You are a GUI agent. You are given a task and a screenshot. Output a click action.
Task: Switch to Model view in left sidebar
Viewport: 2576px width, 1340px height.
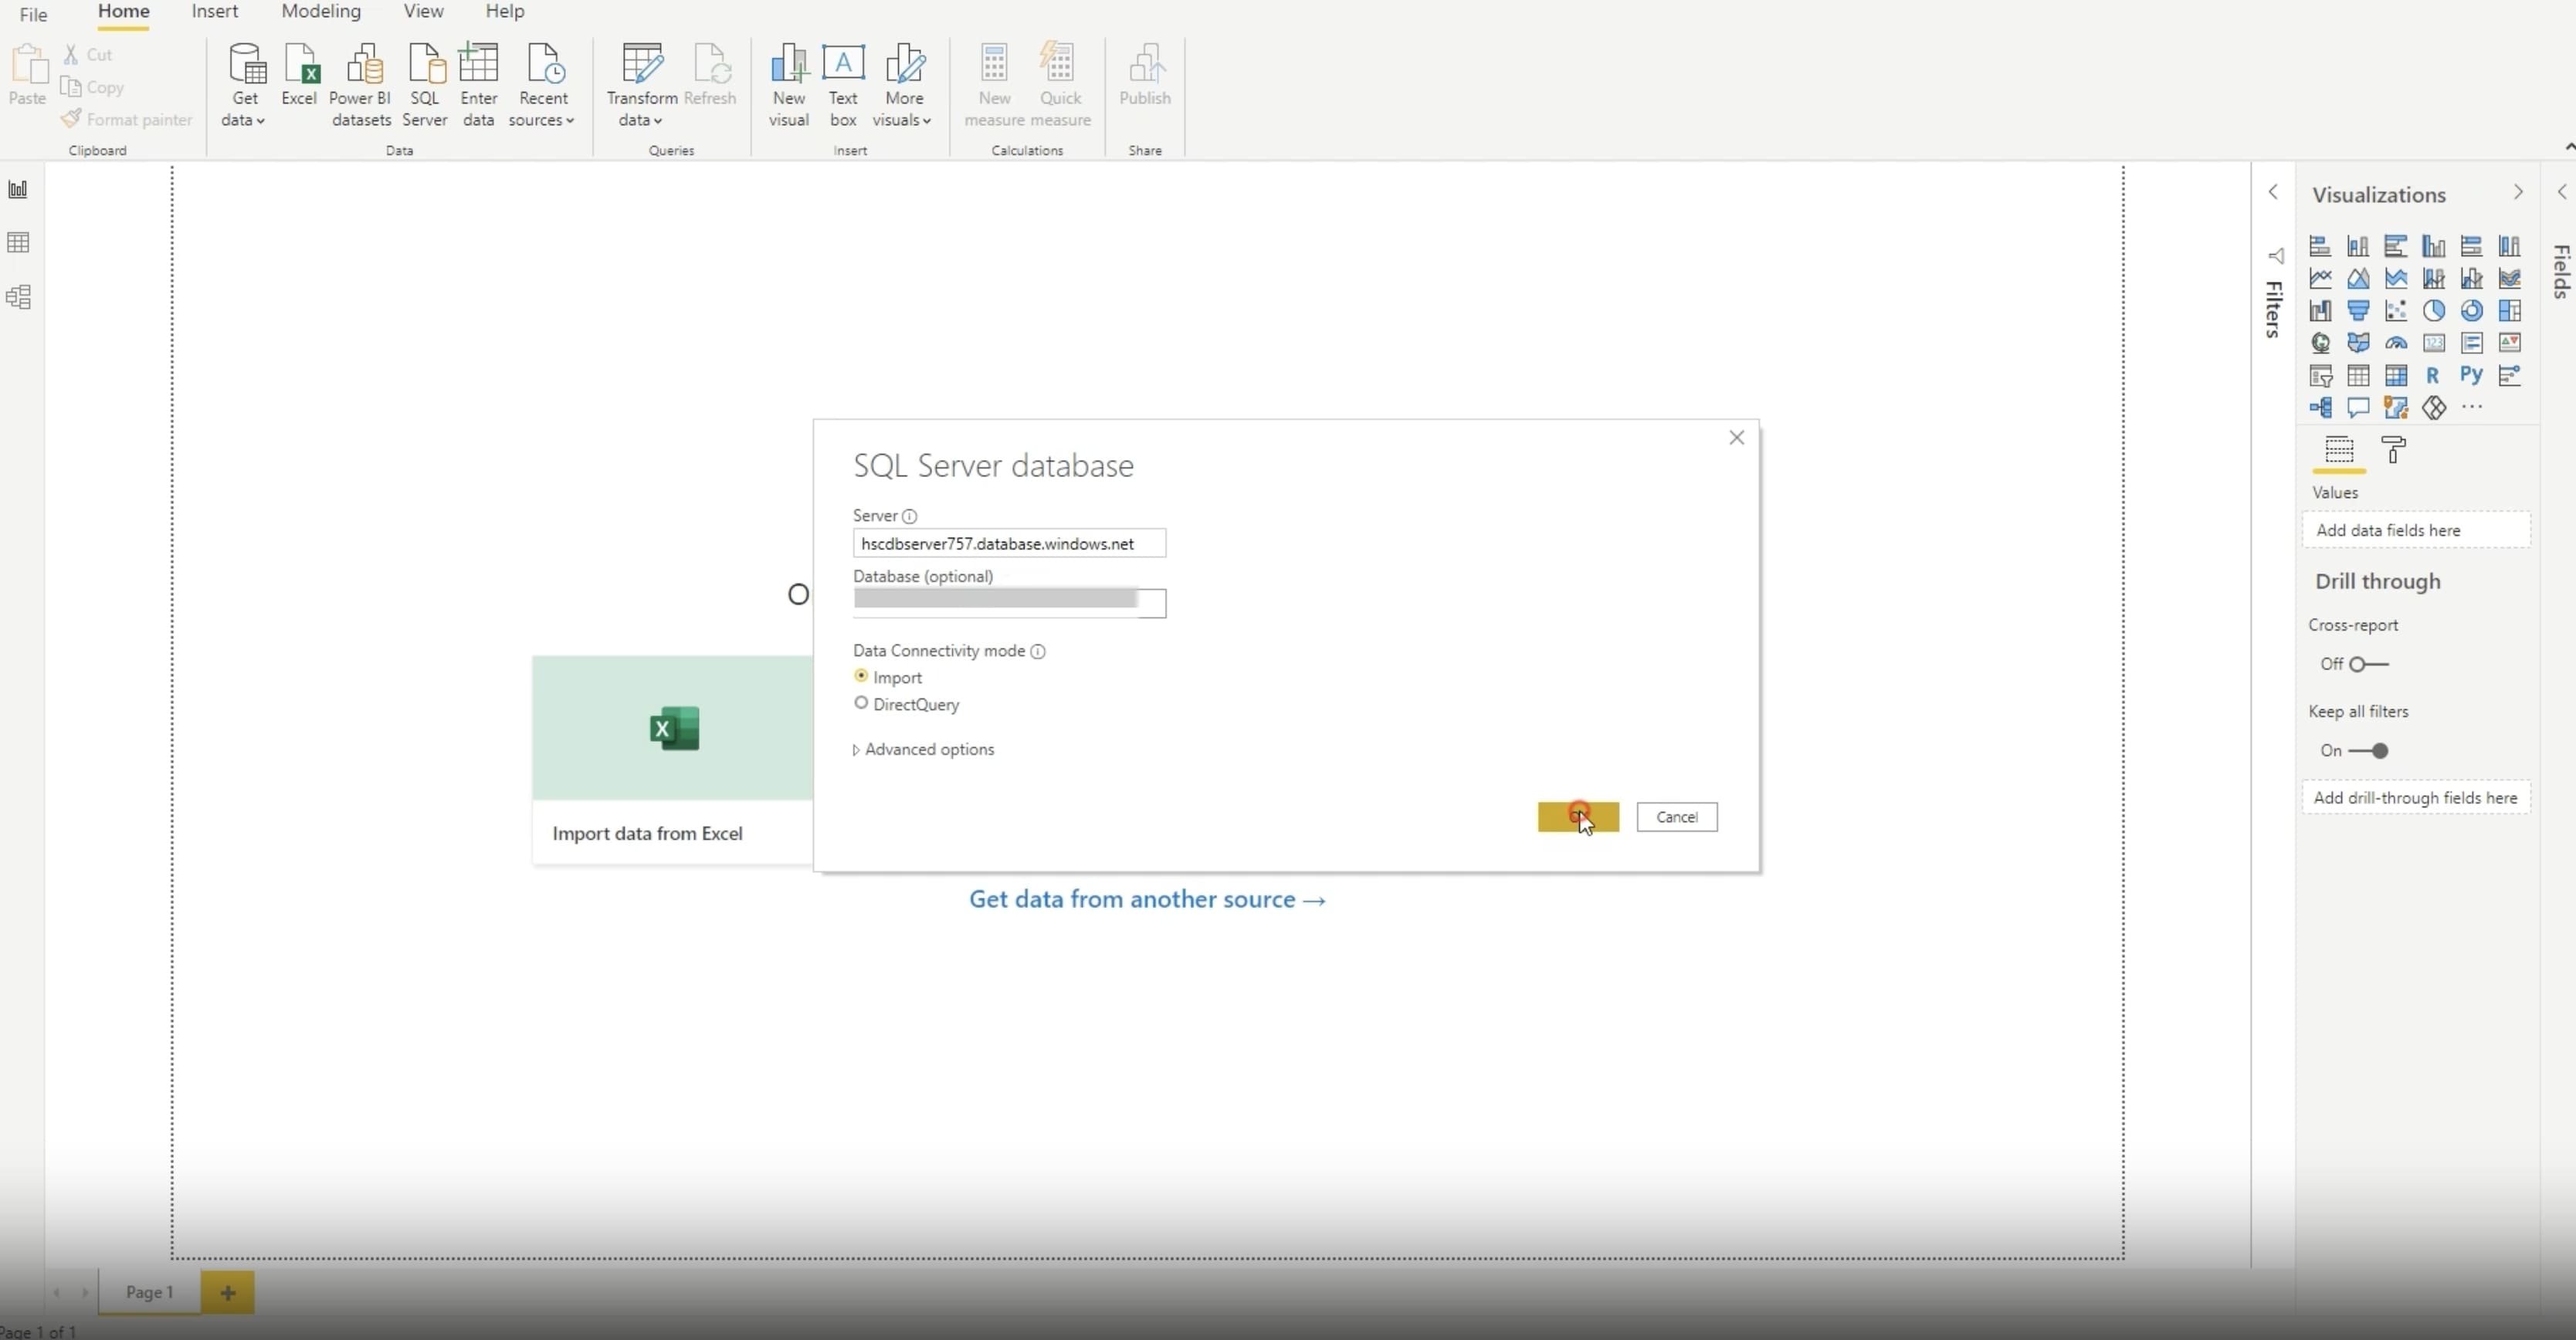tap(18, 296)
